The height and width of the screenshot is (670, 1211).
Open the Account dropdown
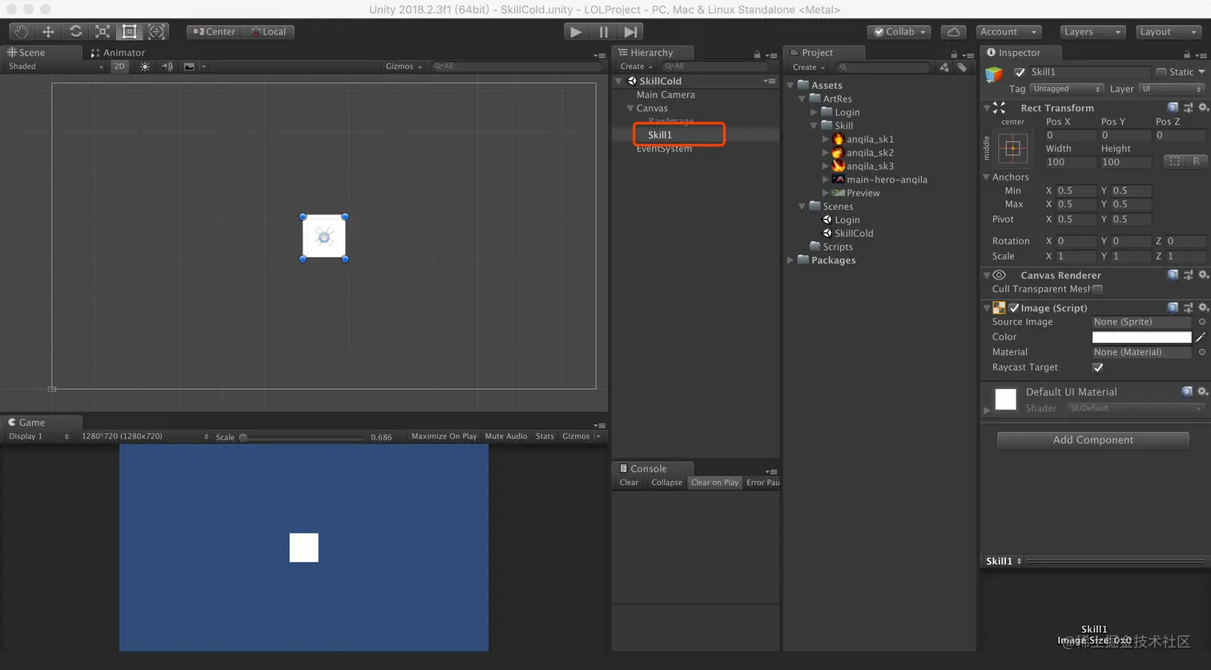[x=1008, y=32]
